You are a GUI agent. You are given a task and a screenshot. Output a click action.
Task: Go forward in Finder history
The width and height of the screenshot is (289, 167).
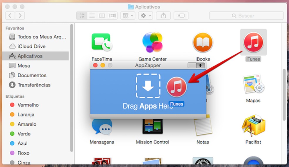(x=20, y=16)
